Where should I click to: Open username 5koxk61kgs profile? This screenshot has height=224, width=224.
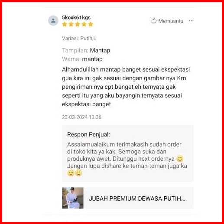(76, 18)
